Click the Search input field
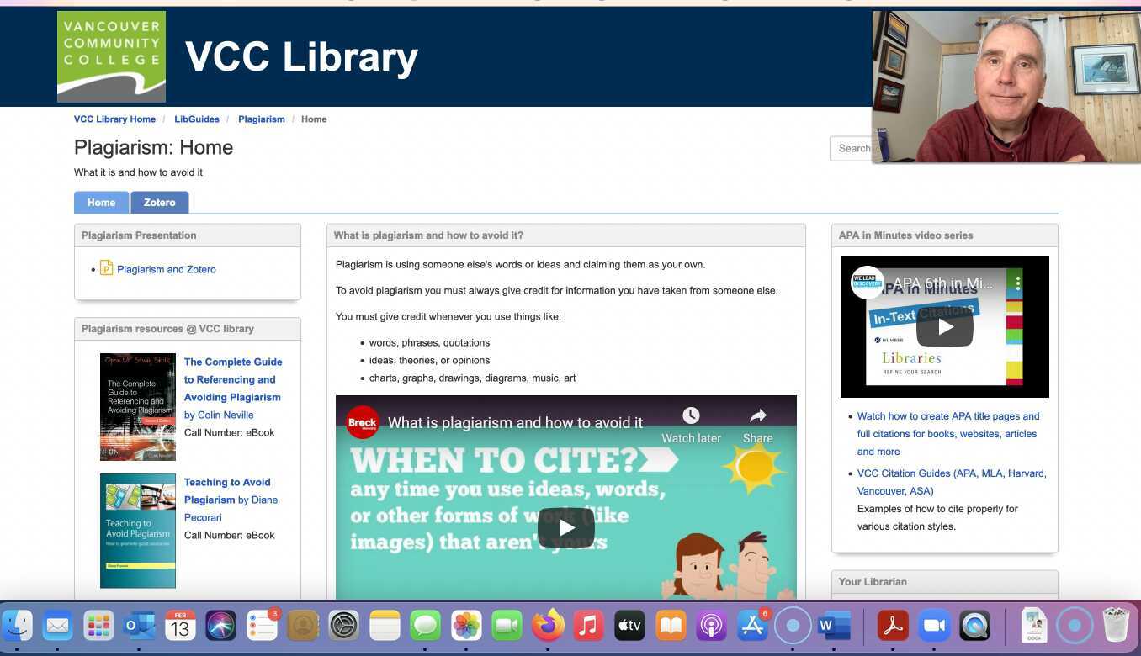 click(x=853, y=148)
